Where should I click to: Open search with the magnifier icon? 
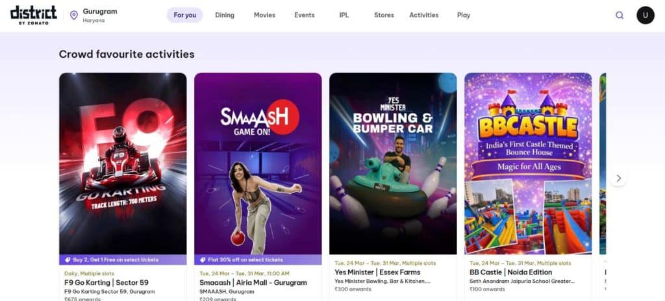pyautogui.click(x=620, y=15)
